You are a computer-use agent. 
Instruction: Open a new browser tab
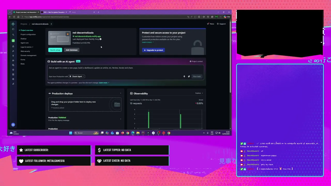[98, 12]
